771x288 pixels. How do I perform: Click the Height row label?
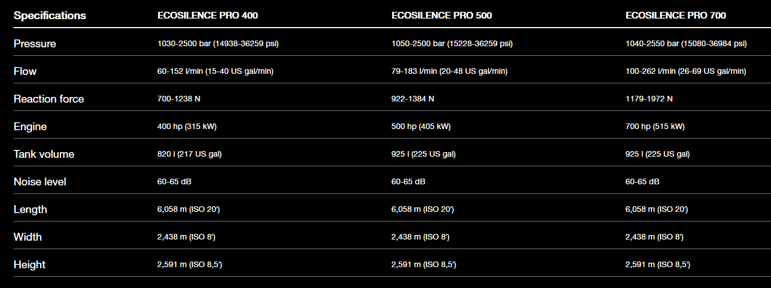click(x=30, y=265)
